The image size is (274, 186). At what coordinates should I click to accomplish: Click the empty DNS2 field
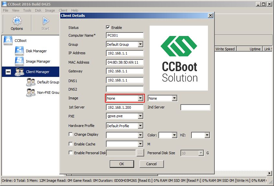[x=125, y=89]
